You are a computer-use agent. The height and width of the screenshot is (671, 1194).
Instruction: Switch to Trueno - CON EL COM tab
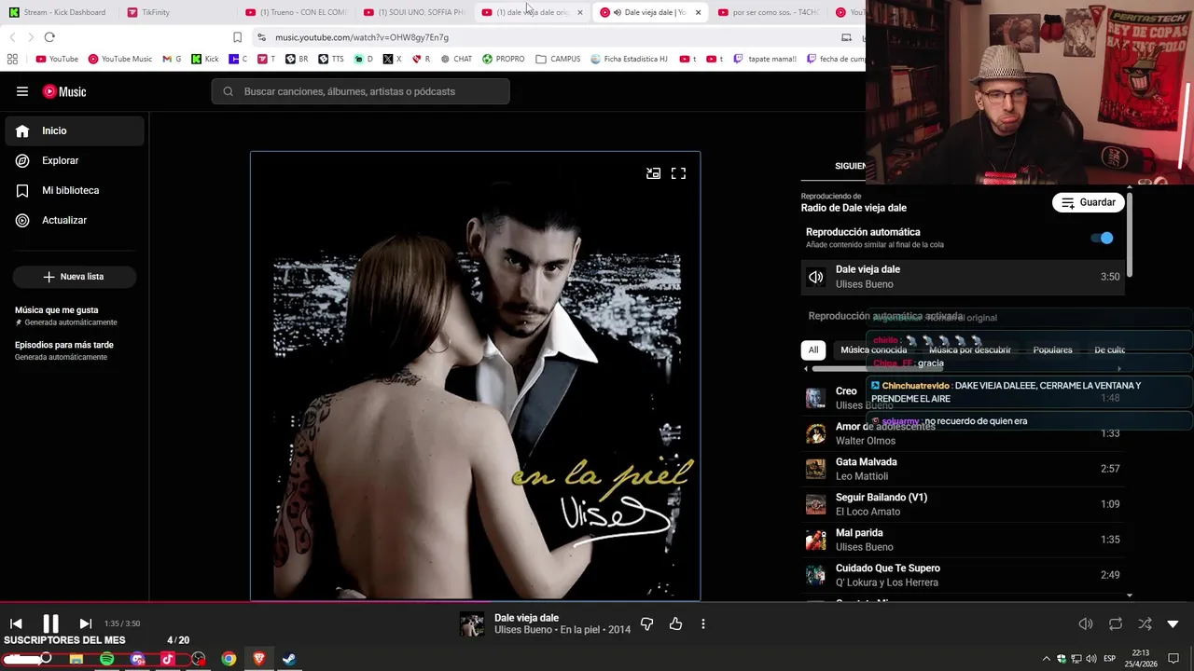297,12
